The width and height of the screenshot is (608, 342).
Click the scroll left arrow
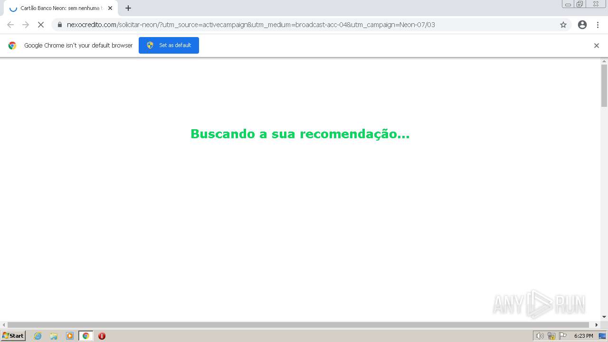tap(4, 325)
